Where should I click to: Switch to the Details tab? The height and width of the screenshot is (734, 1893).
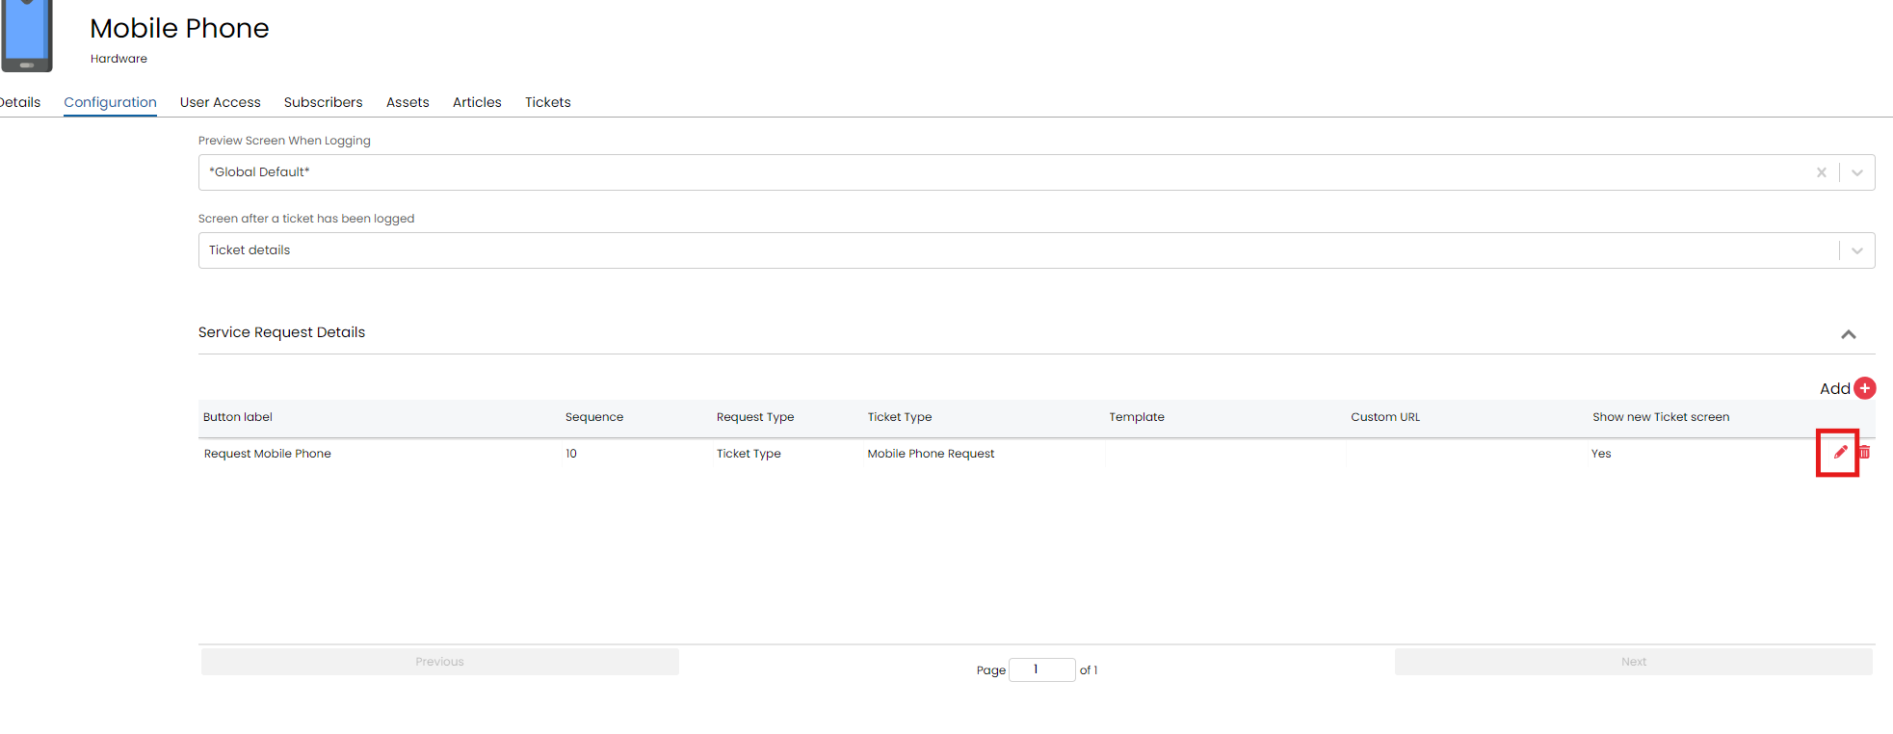click(x=20, y=102)
